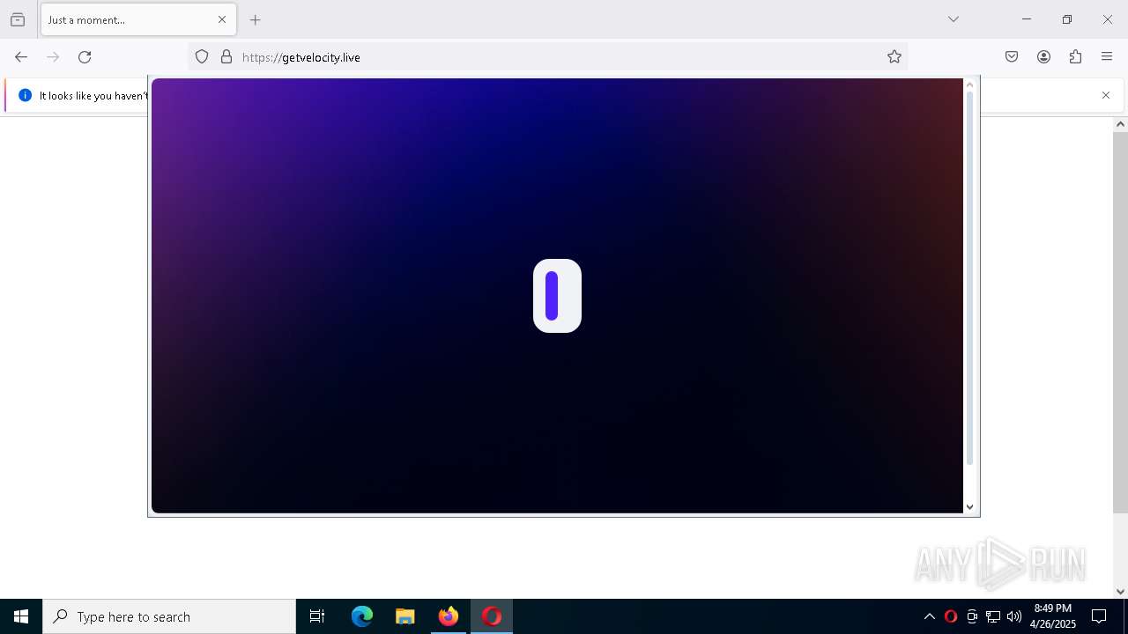1128x634 pixels.
Task: Open Firefox application hamburger menu
Action: tap(1107, 57)
